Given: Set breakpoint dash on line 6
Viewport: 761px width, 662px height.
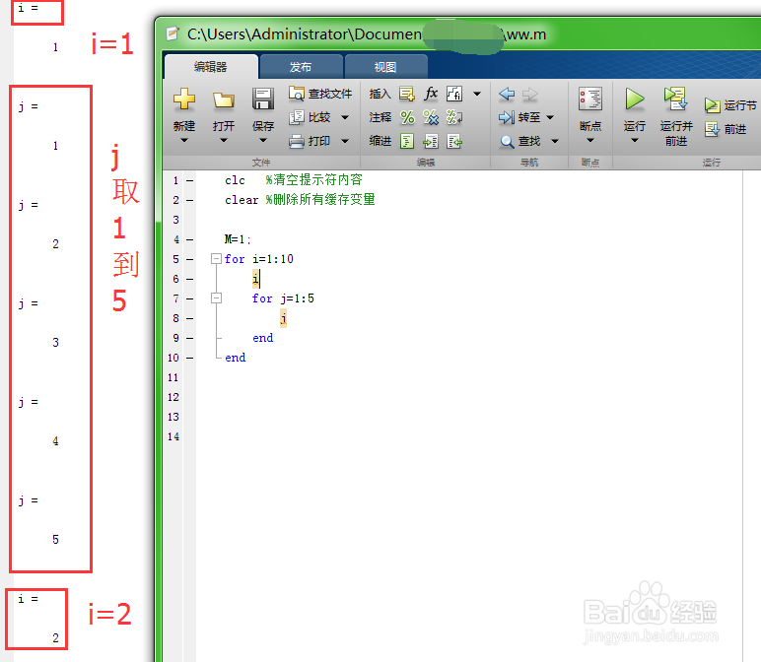Looking at the screenshot, I should [x=190, y=279].
